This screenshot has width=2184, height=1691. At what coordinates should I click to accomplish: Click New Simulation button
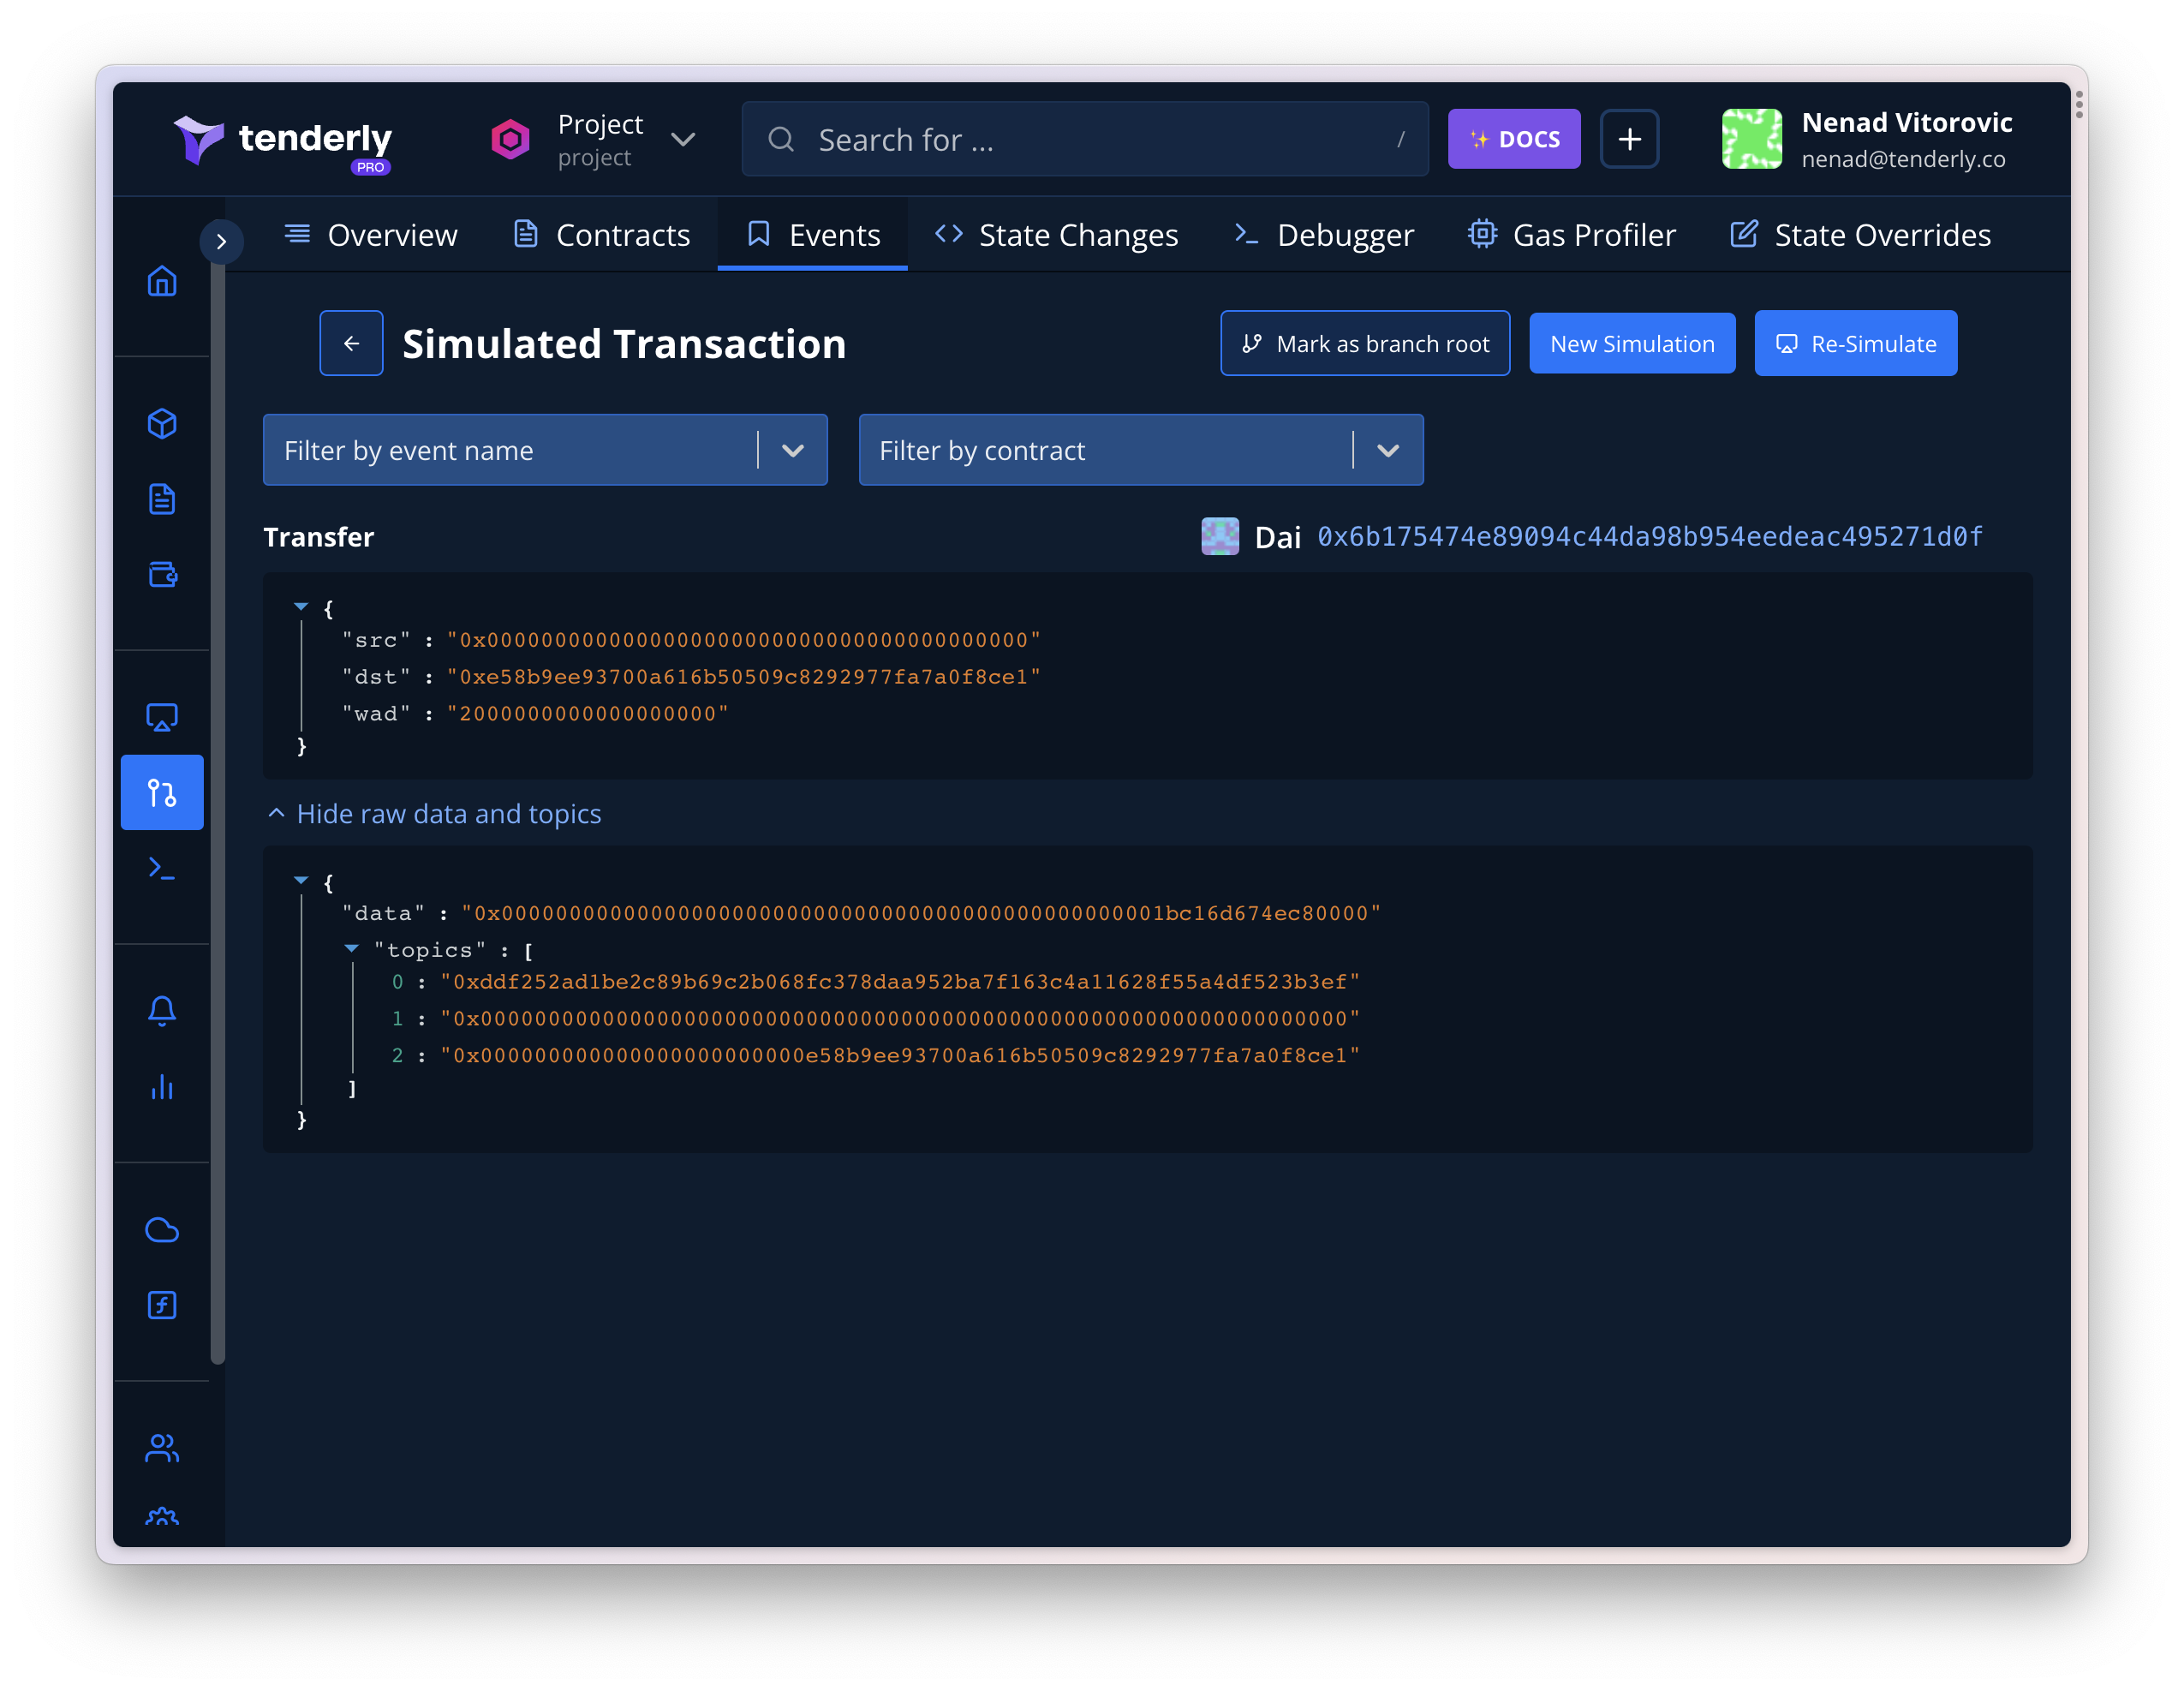click(1631, 344)
